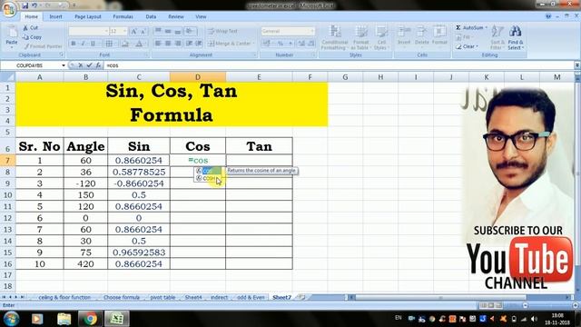
Task: Open Find & Select binoculars menu
Action: 516,37
